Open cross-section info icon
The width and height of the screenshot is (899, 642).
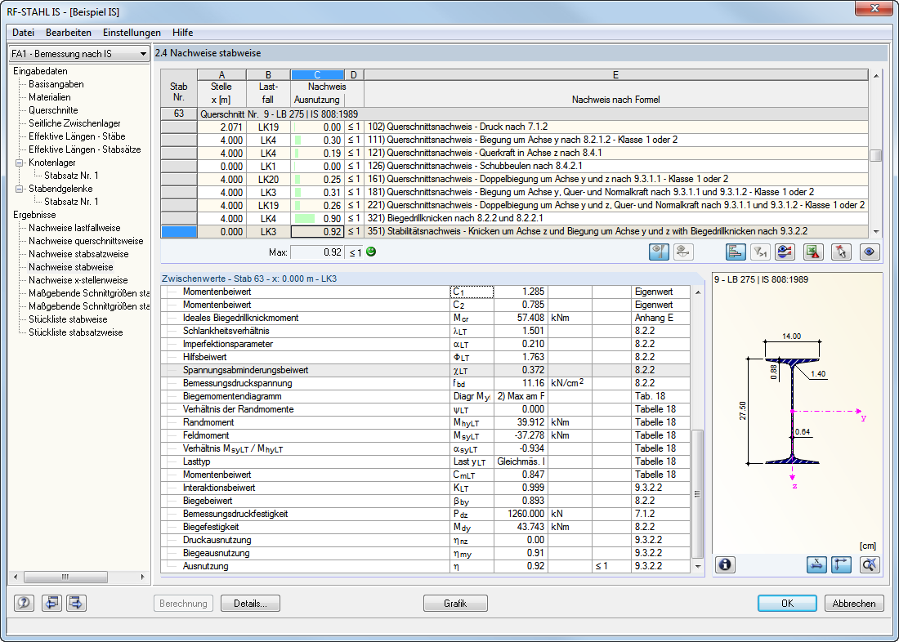coord(725,564)
